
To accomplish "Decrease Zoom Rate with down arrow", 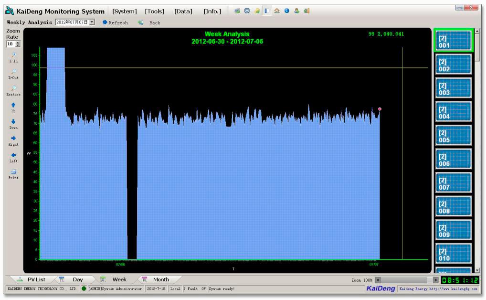I will pos(18,45).
